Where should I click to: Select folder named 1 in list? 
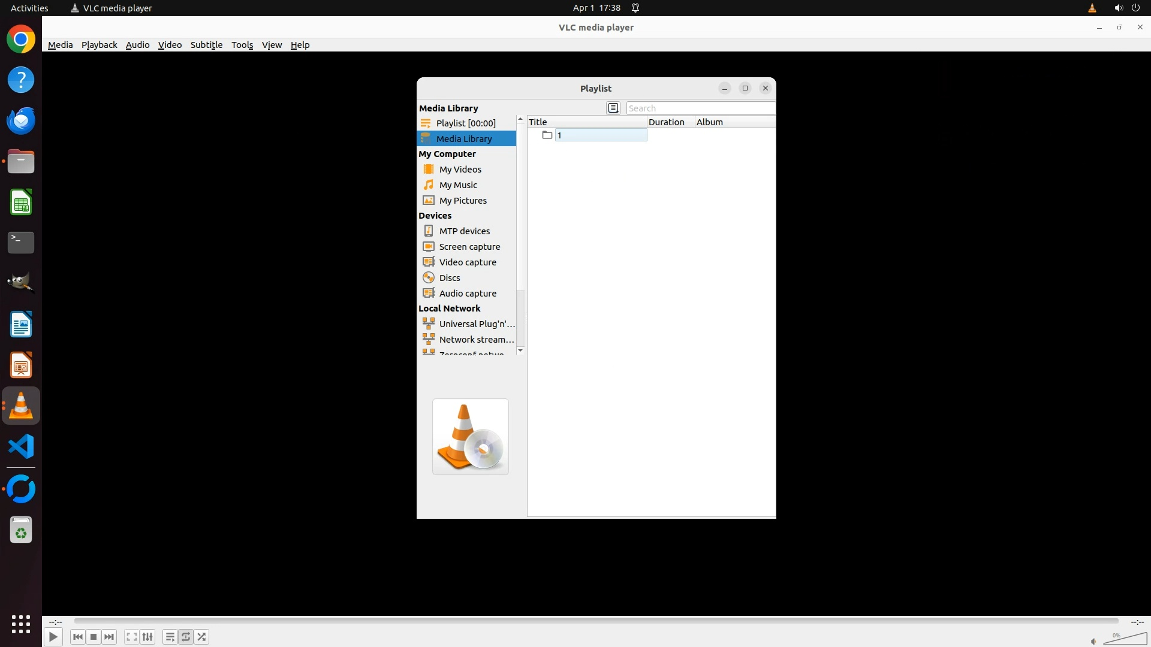[x=559, y=135]
